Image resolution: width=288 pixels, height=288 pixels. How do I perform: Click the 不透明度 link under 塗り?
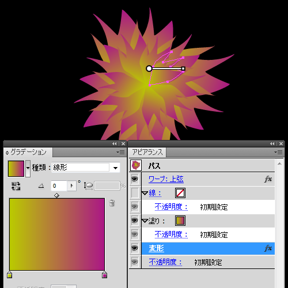click(x=171, y=234)
